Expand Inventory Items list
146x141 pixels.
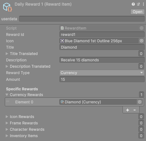point(7,136)
